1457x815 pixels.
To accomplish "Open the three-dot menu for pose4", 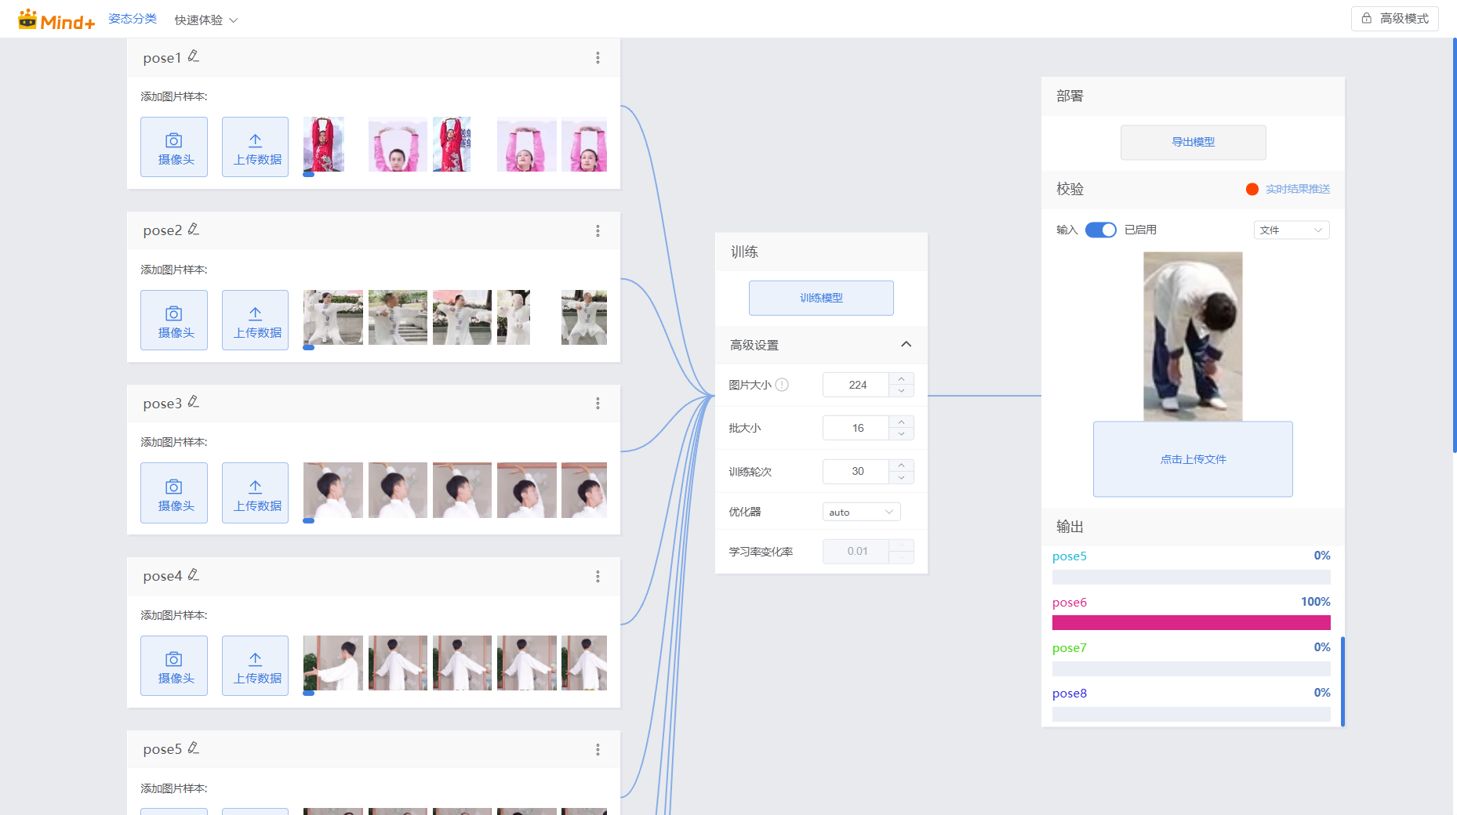I will (x=598, y=577).
